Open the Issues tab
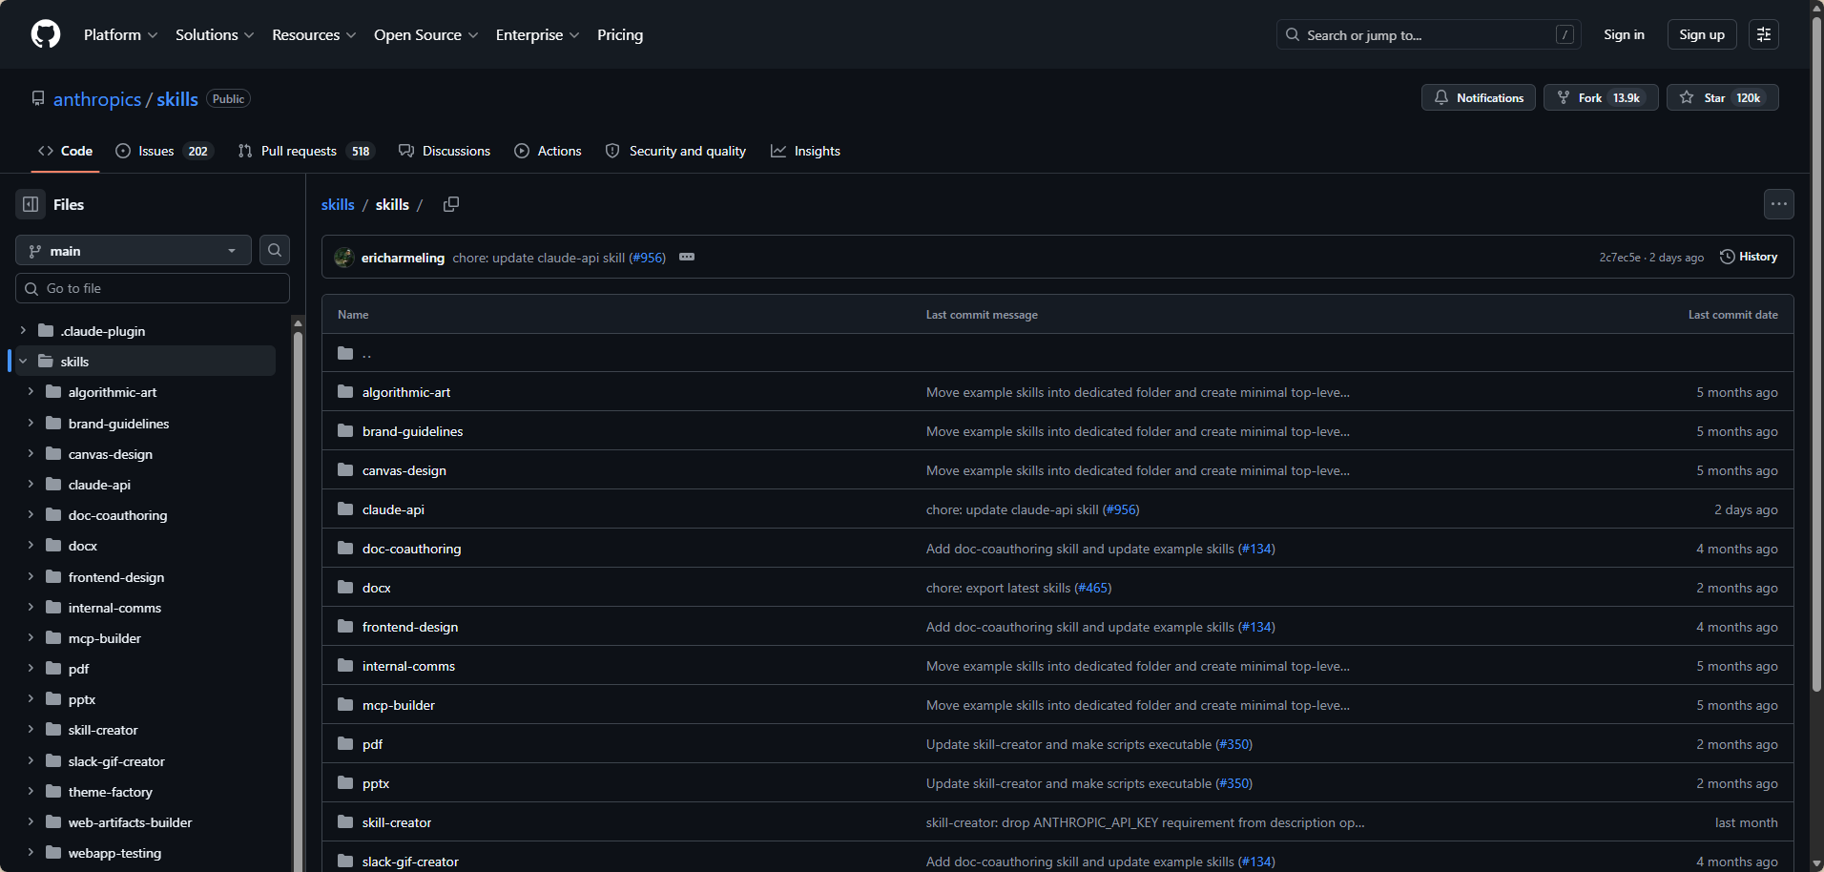This screenshot has height=872, width=1824. point(164,151)
